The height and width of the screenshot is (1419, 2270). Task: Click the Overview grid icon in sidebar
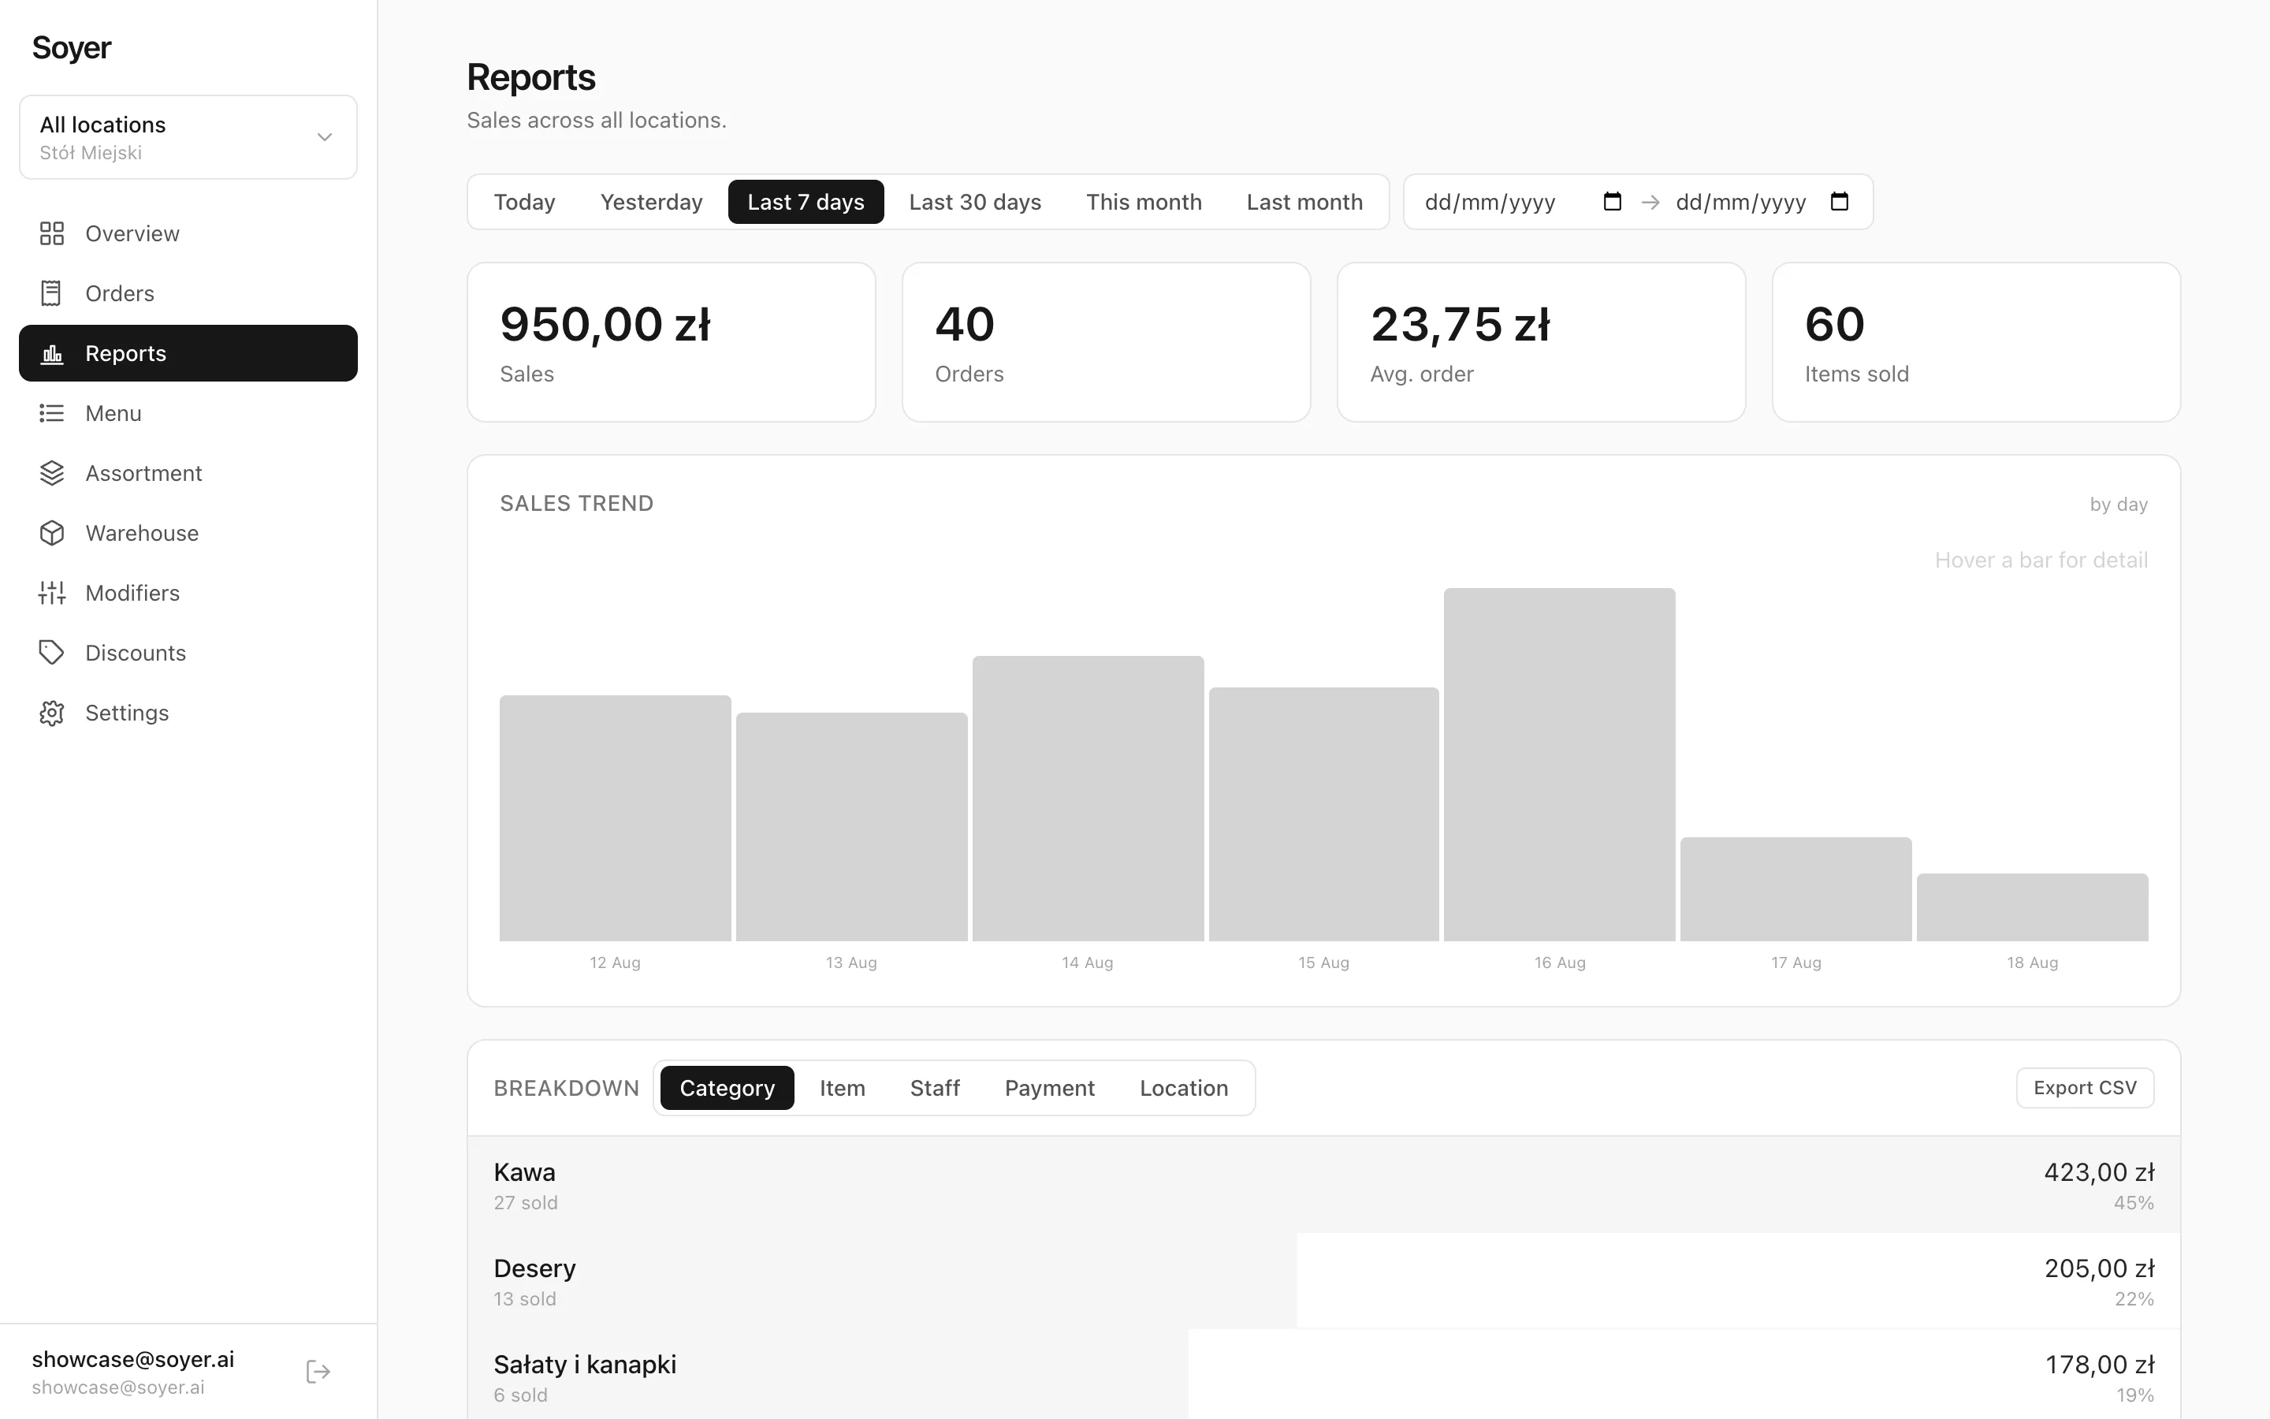click(x=51, y=233)
